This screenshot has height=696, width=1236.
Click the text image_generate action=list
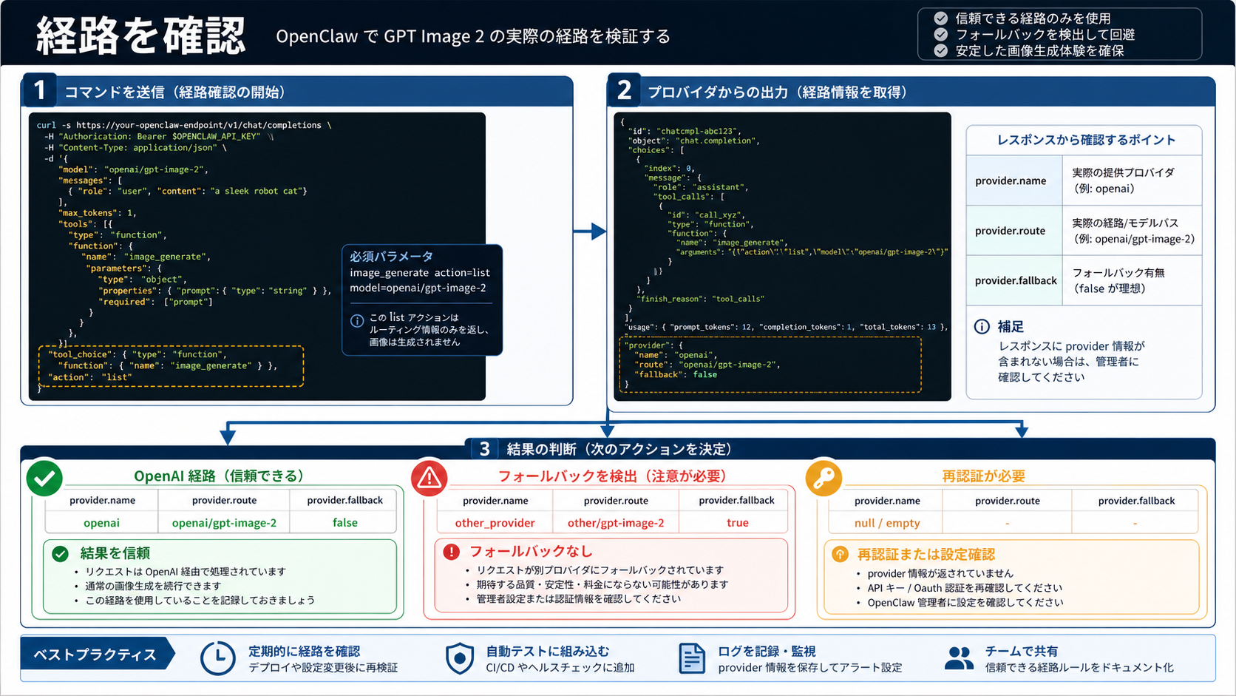420,273
